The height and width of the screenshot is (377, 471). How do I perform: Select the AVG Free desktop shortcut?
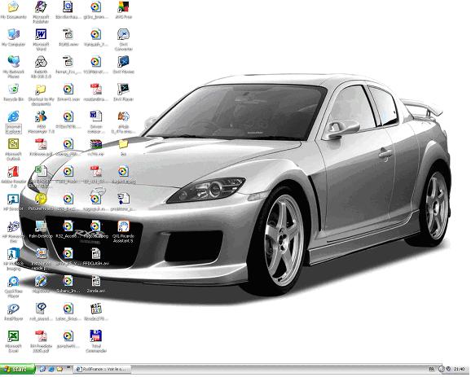click(x=123, y=7)
